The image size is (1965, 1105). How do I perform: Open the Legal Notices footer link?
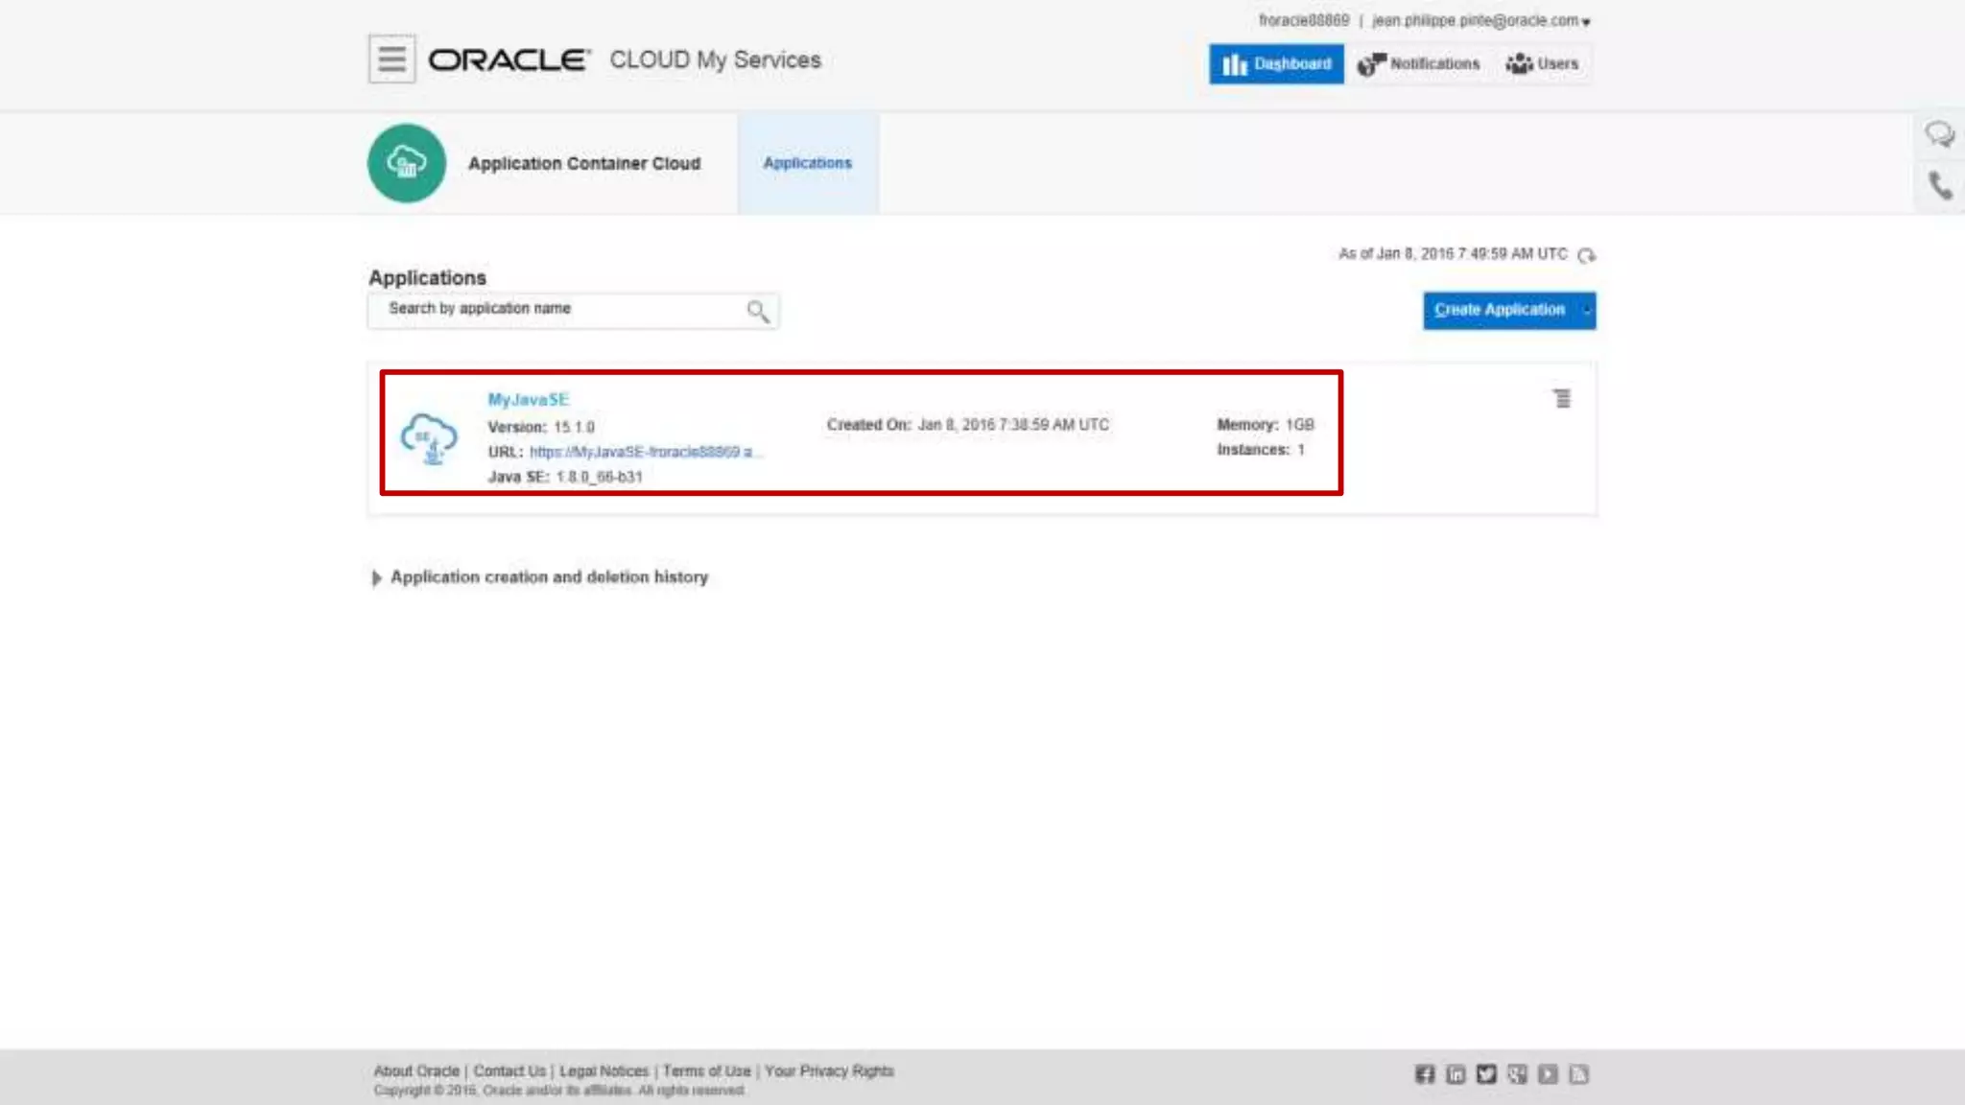tap(604, 1070)
